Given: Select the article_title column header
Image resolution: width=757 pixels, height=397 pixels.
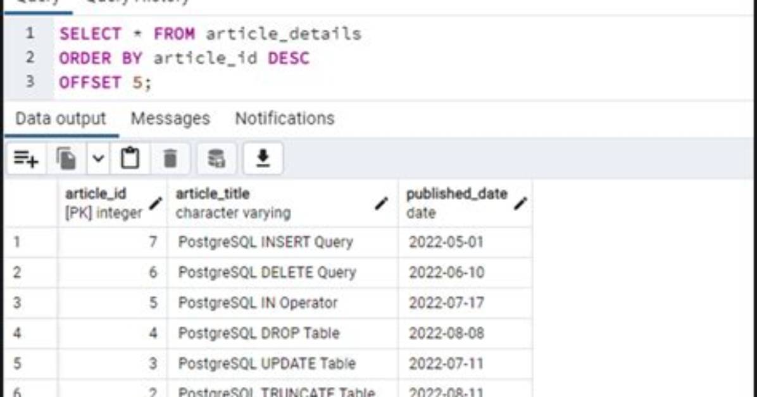Looking at the screenshot, I should 283,203.
